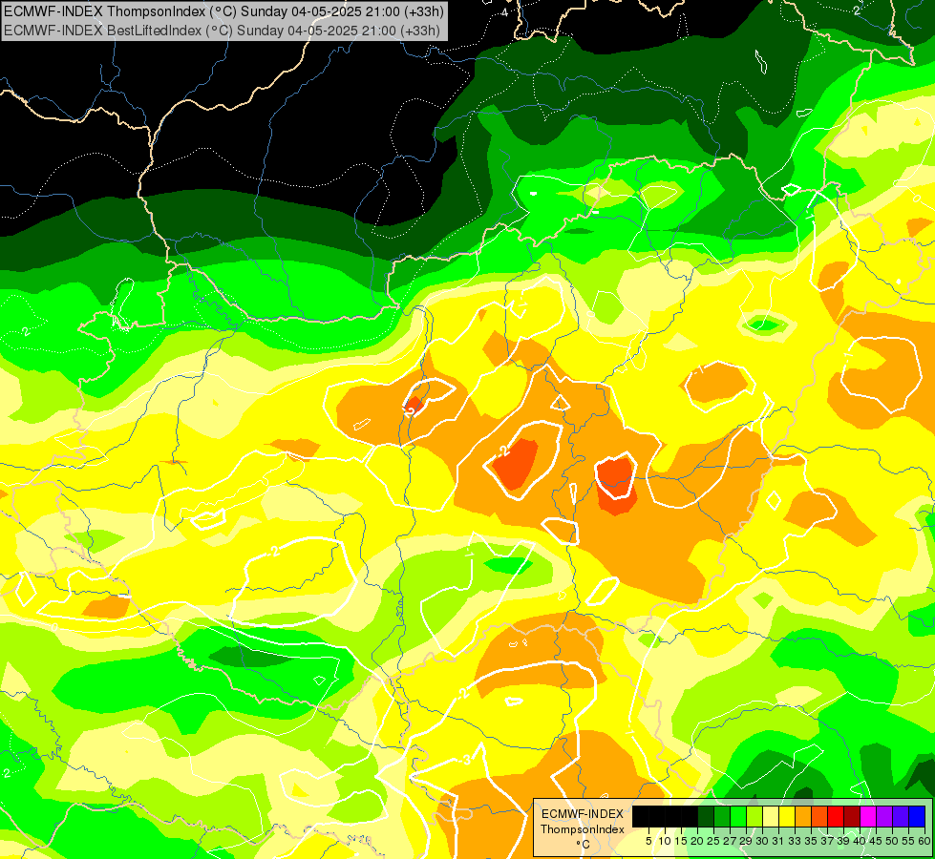Click the legend scale value '30'
Viewport: 935px width, 859px height.
pyautogui.click(x=763, y=841)
